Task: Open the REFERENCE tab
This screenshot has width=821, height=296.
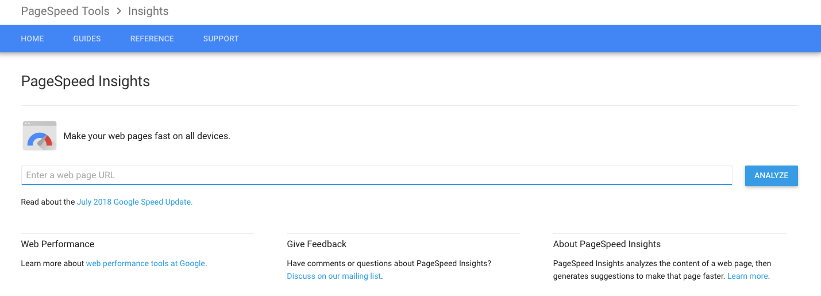Action: [x=152, y=39]
